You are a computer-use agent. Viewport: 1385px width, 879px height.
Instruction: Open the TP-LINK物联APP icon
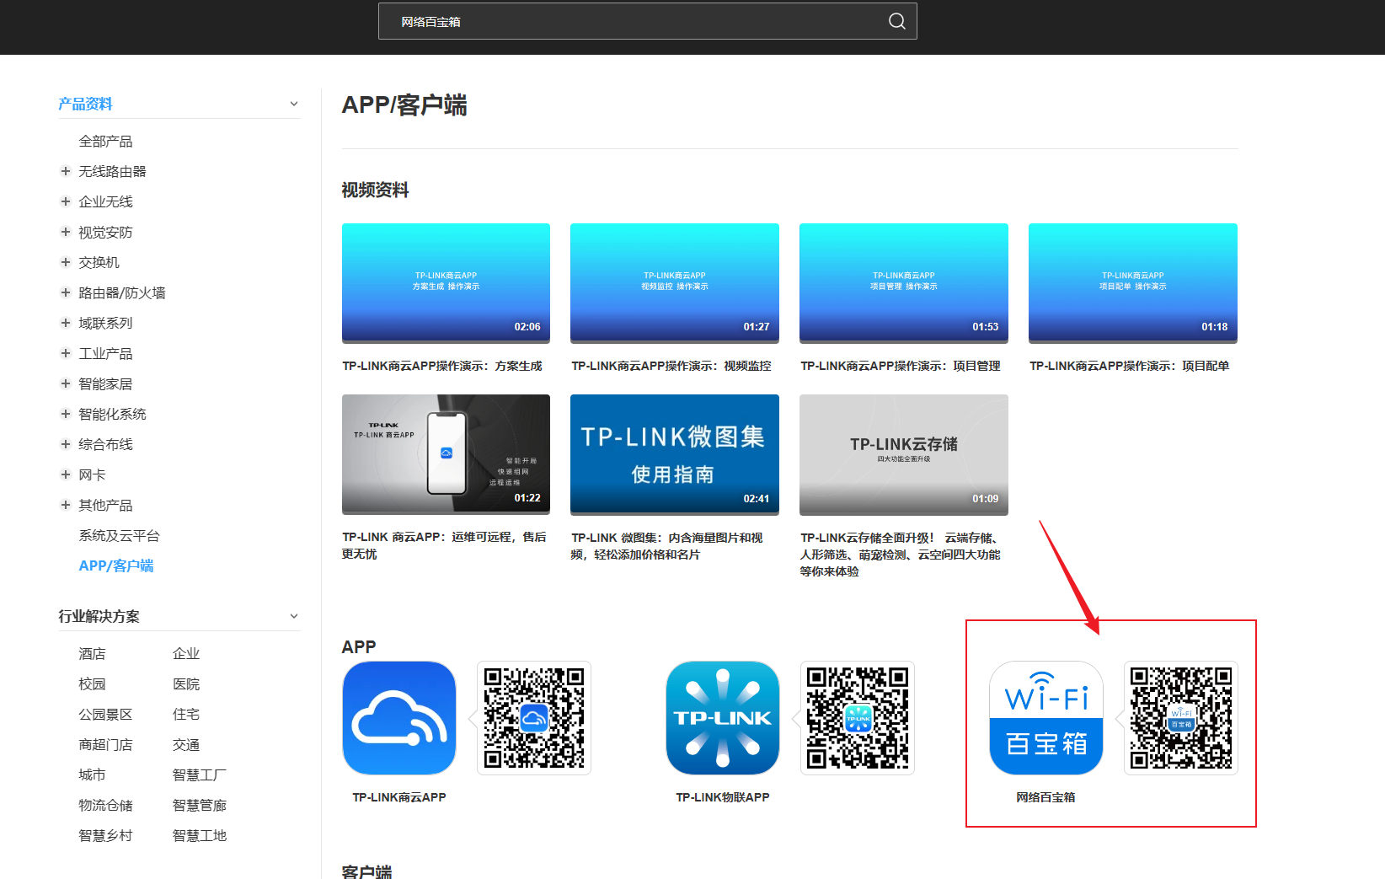click(x=723, y=718)
